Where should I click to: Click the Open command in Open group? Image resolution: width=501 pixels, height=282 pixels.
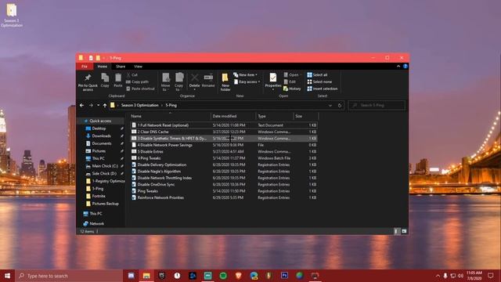tap(291, 75)
